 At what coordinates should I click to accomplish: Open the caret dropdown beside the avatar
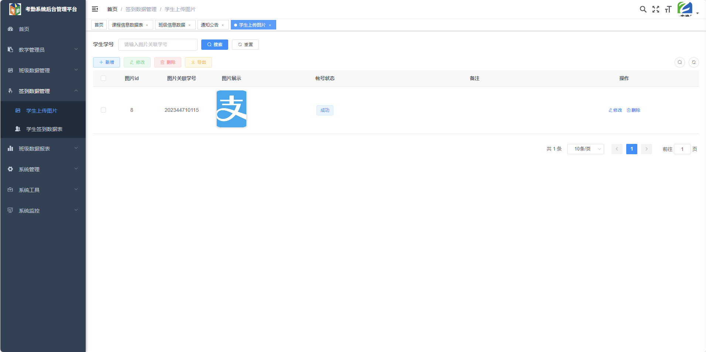point(698,13)
